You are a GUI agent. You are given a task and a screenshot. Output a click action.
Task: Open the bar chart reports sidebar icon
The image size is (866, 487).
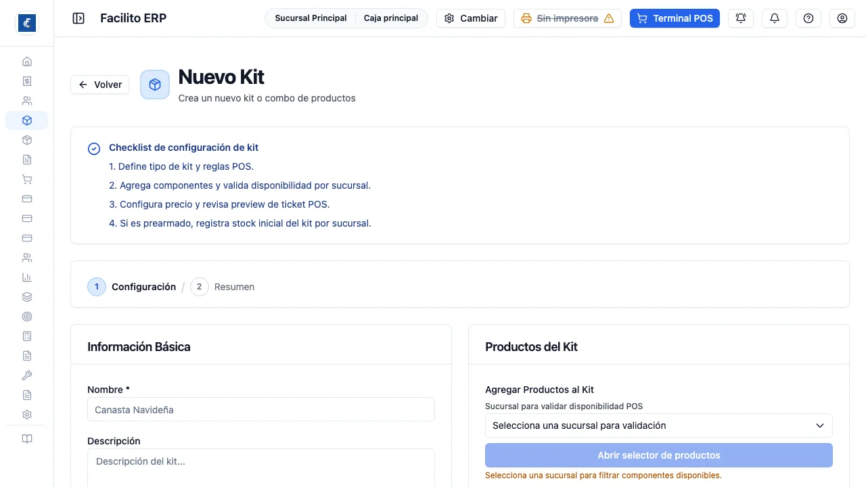(x=27, y=277)
